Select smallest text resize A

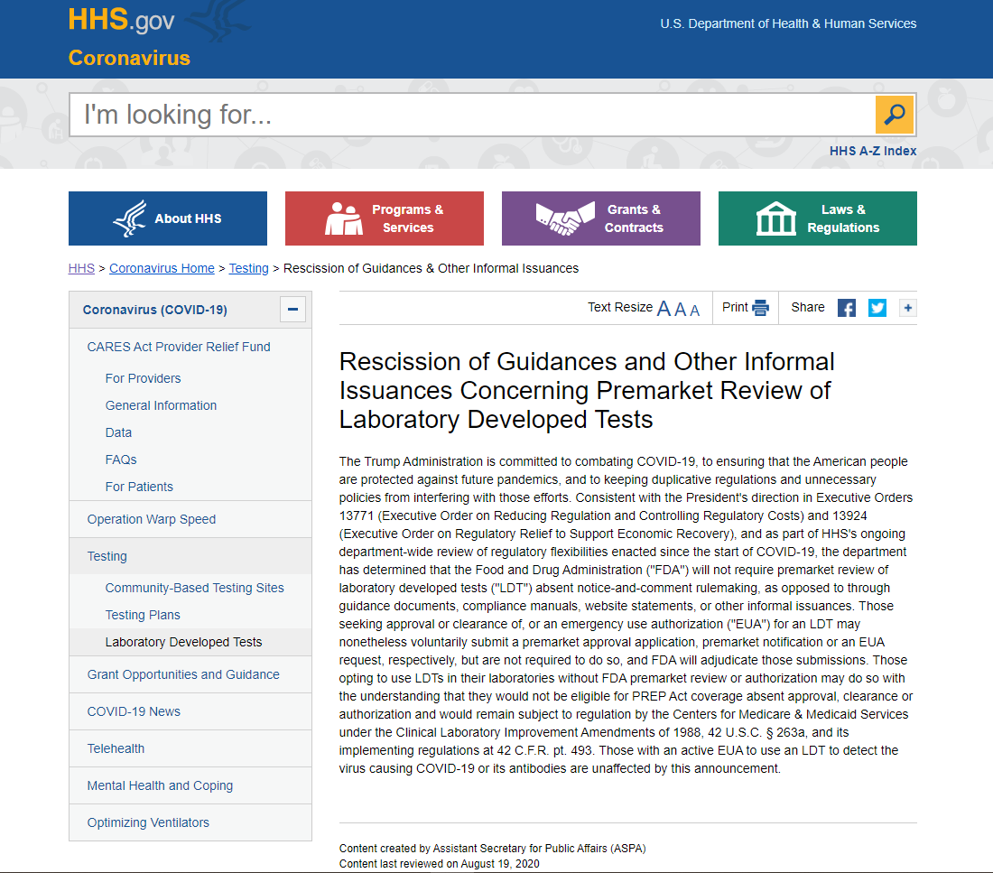click(x=695, y=310)
